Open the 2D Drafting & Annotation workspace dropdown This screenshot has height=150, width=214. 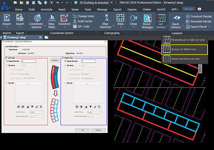click(x=112, y=2)
